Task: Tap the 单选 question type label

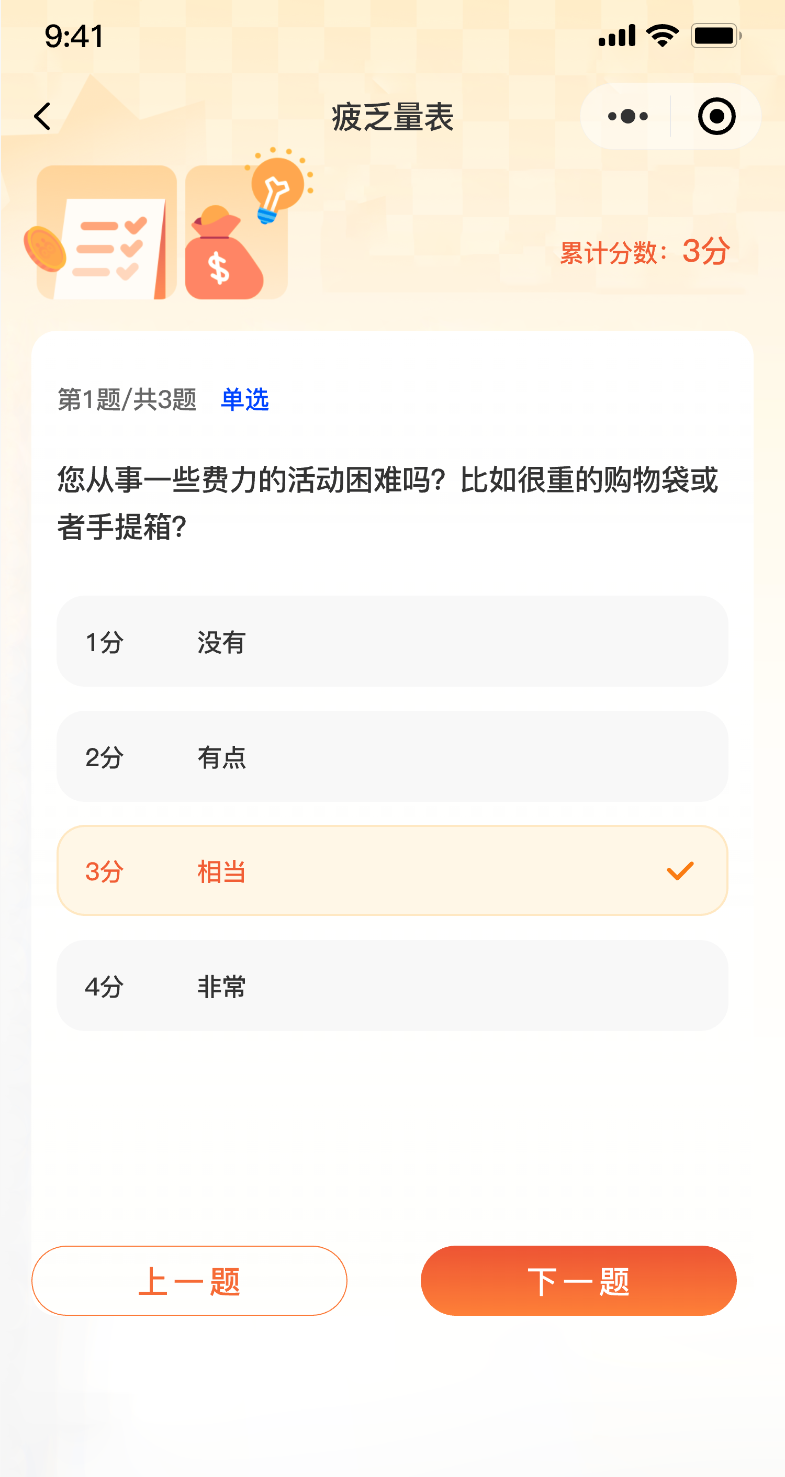Action: pyautogui.click(x=245, y=399)
